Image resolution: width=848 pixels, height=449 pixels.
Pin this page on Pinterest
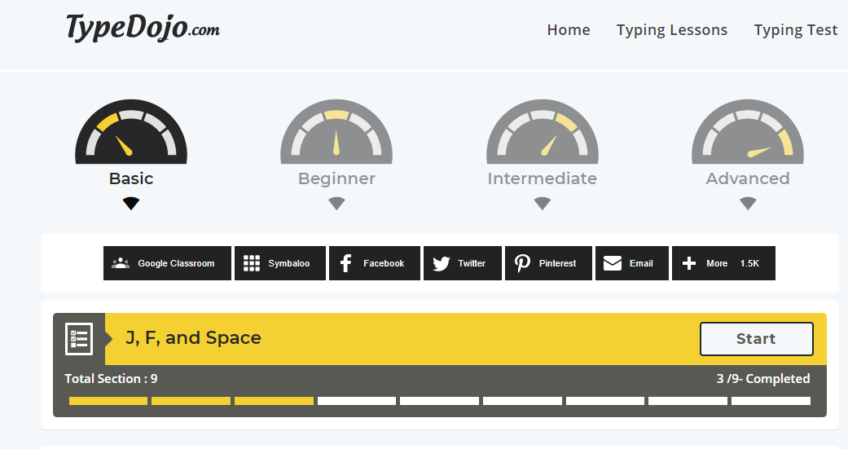[x=548, y=263]
